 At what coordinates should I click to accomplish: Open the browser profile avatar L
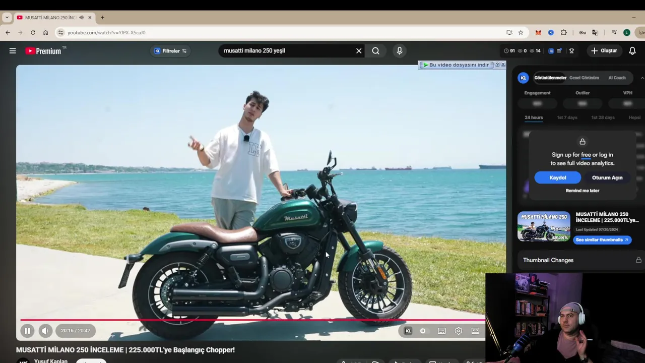coord(627,33)
